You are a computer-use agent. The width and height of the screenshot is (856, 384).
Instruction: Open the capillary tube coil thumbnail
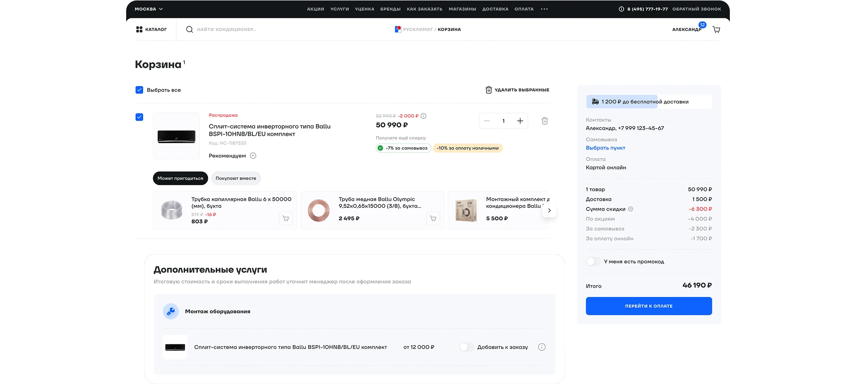172,210
